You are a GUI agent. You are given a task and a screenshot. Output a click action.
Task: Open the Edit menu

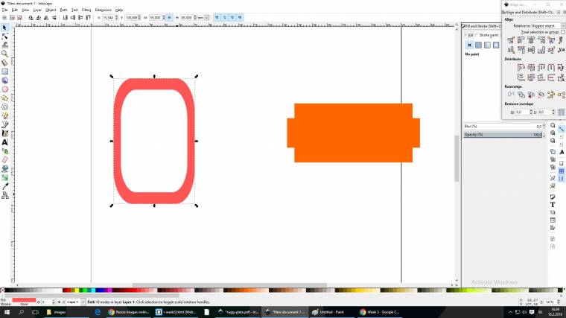coord(14,10)
